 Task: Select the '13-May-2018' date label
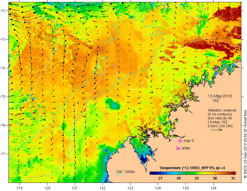[x=220, y=96]
